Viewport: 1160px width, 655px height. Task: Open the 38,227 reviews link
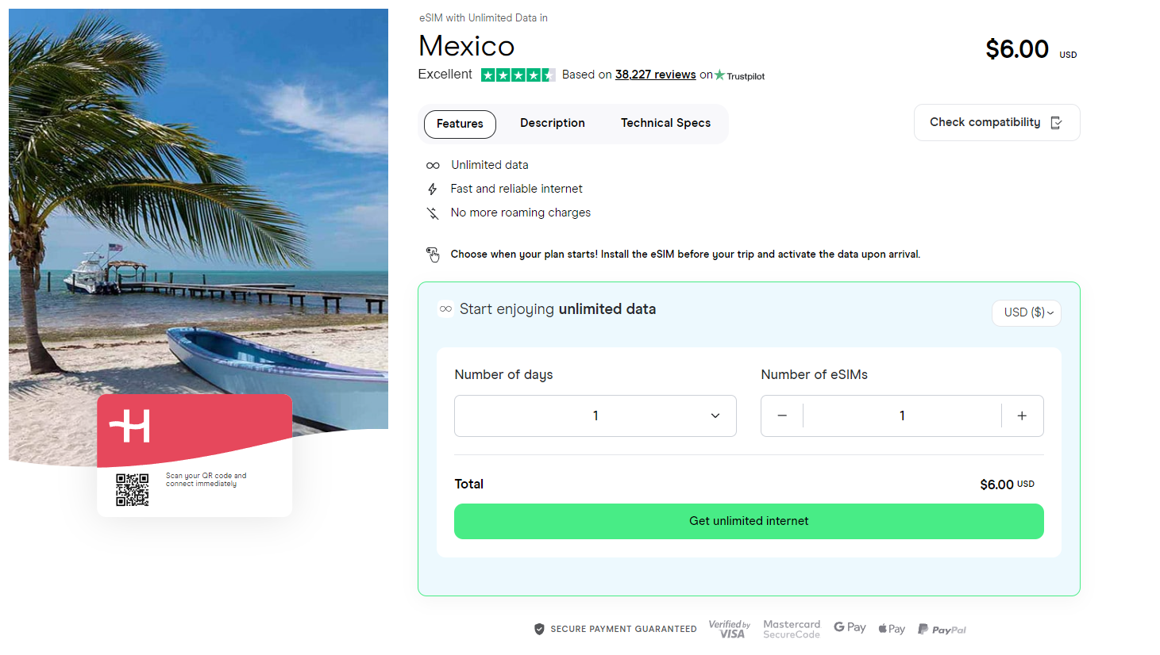655,75
